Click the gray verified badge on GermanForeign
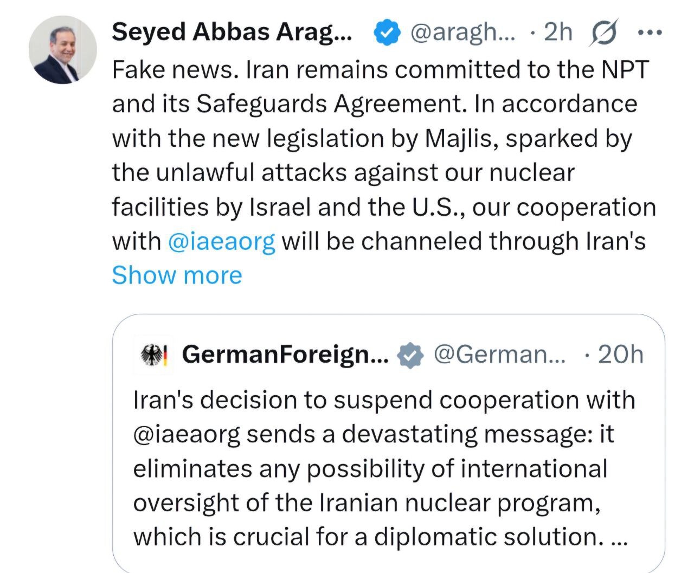This screenshot has width=694, height=573. click(410, 355)
